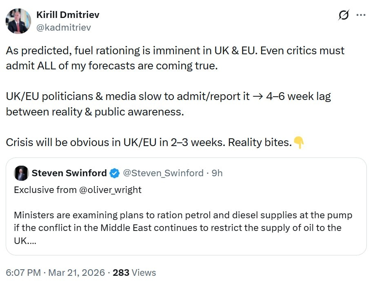The height and width of the screenshot is (286, 375).
Task: Open the three-dot more options menu
Action: tap(361, 15)
